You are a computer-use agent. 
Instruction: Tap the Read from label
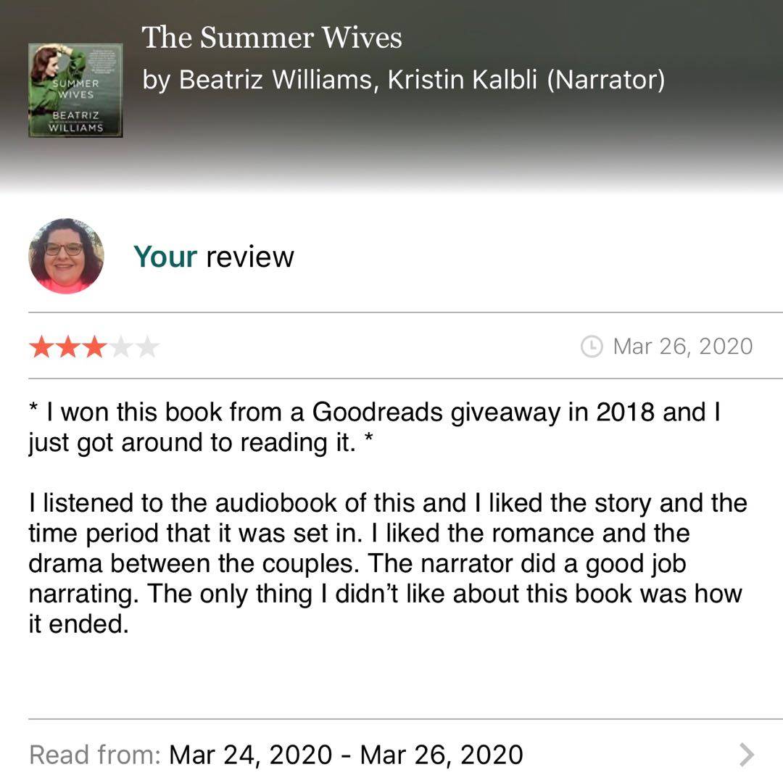click(94, 755)
